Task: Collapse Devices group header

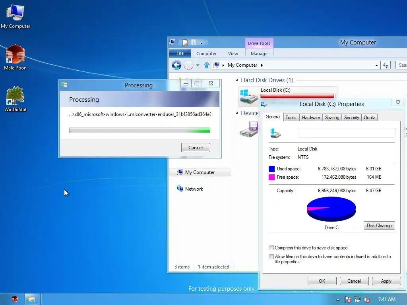Action: tap(237, 113)
